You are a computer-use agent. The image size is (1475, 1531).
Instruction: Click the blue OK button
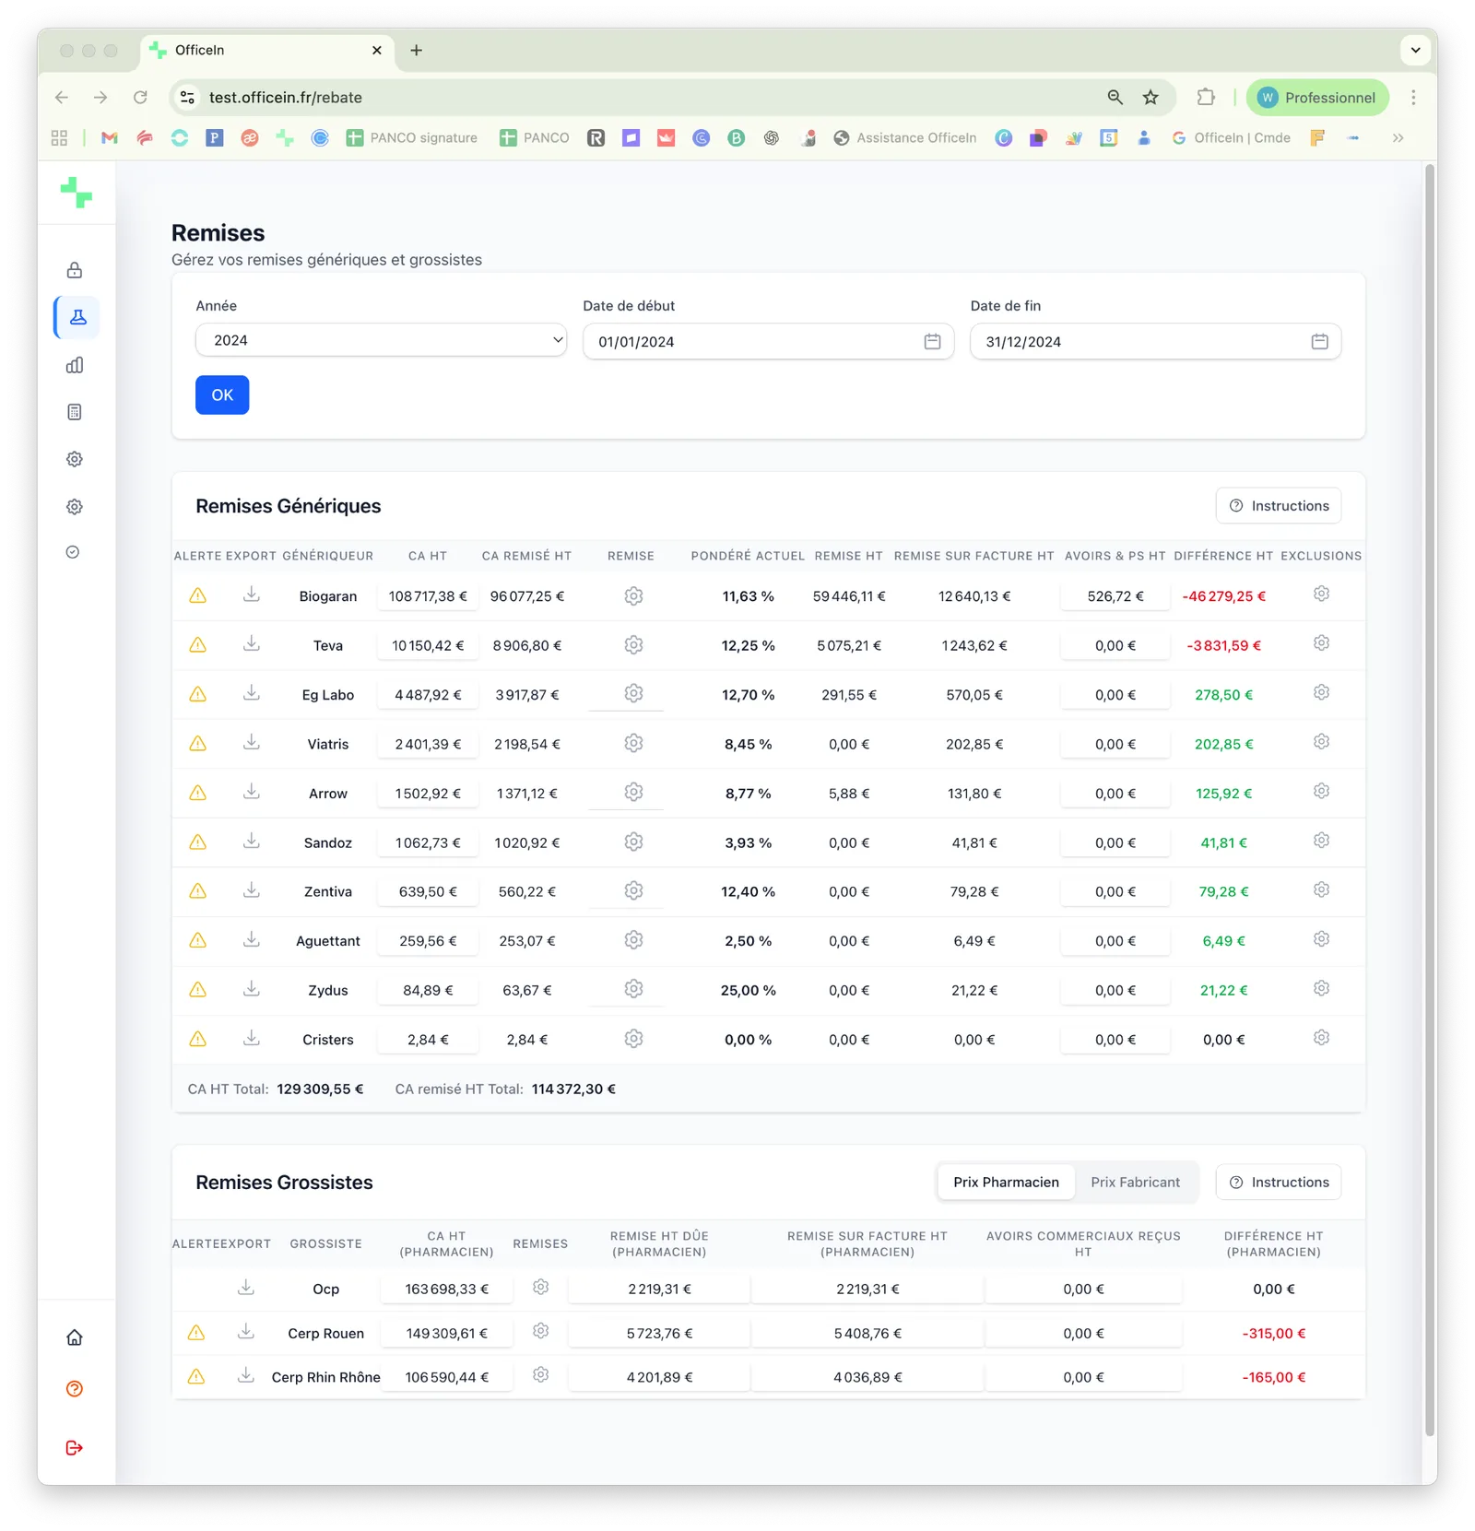pos(222,395)
